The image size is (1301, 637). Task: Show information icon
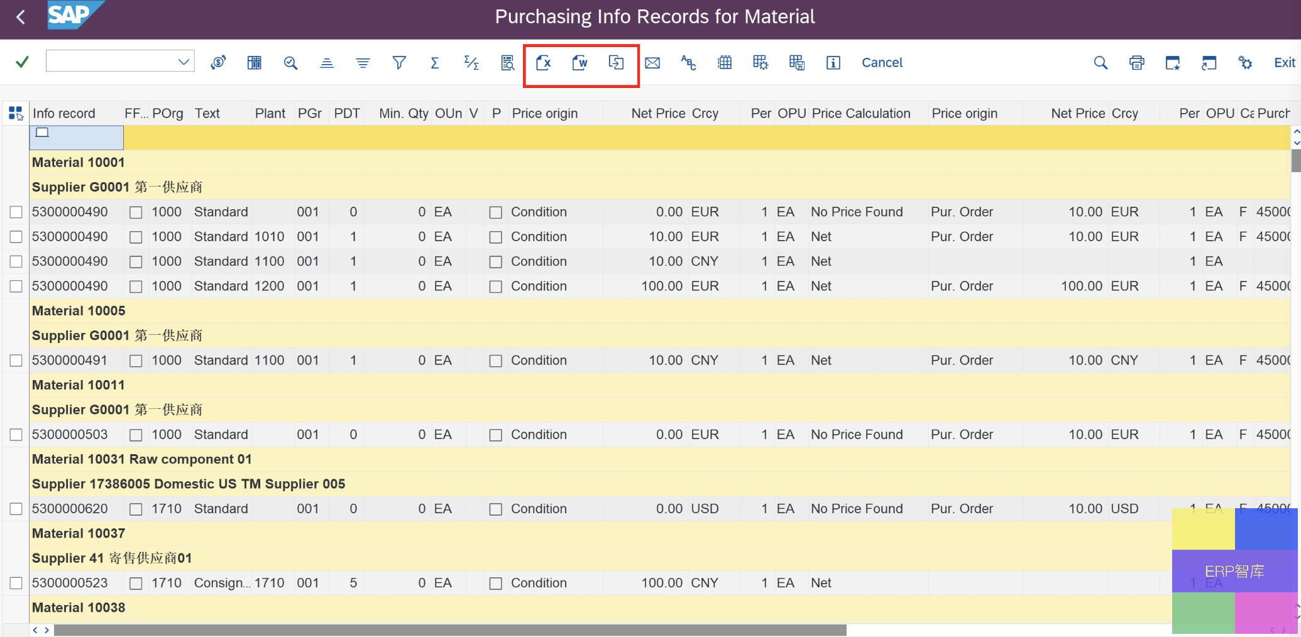(x=833, y=62)
